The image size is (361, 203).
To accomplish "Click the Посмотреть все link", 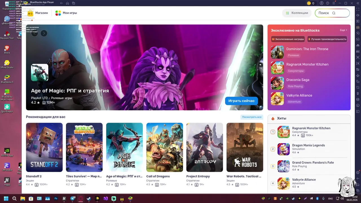I will click(252, 117).
